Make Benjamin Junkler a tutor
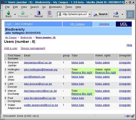This screenshot has height=120, width=136. pyautogui.click(x=78, y=62)
